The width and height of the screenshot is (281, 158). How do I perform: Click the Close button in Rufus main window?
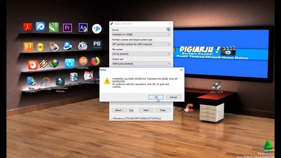163,110
